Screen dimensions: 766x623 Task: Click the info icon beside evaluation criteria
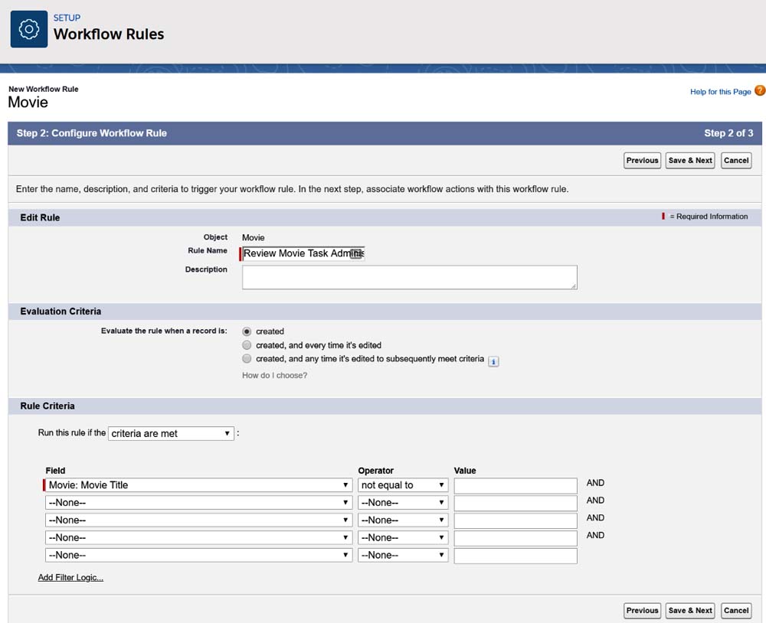coord(493,361)
